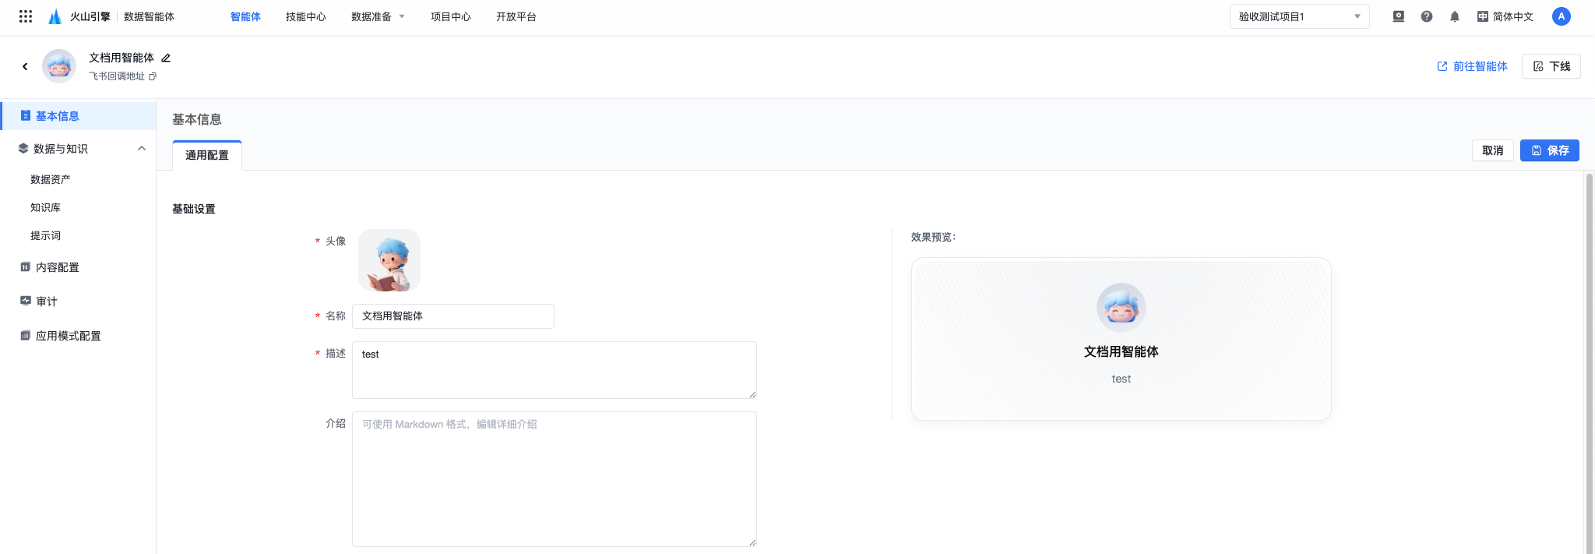Open the app grid launcher icon

pyautogui.click(x=26, y=16)
